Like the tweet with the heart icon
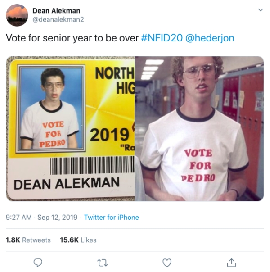Viewport: 270px width, 272px height. [167, 262]
